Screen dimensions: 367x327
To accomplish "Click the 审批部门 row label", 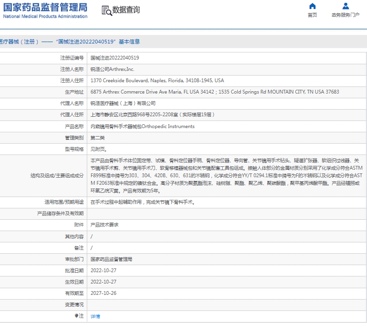I will click(74, 259).
